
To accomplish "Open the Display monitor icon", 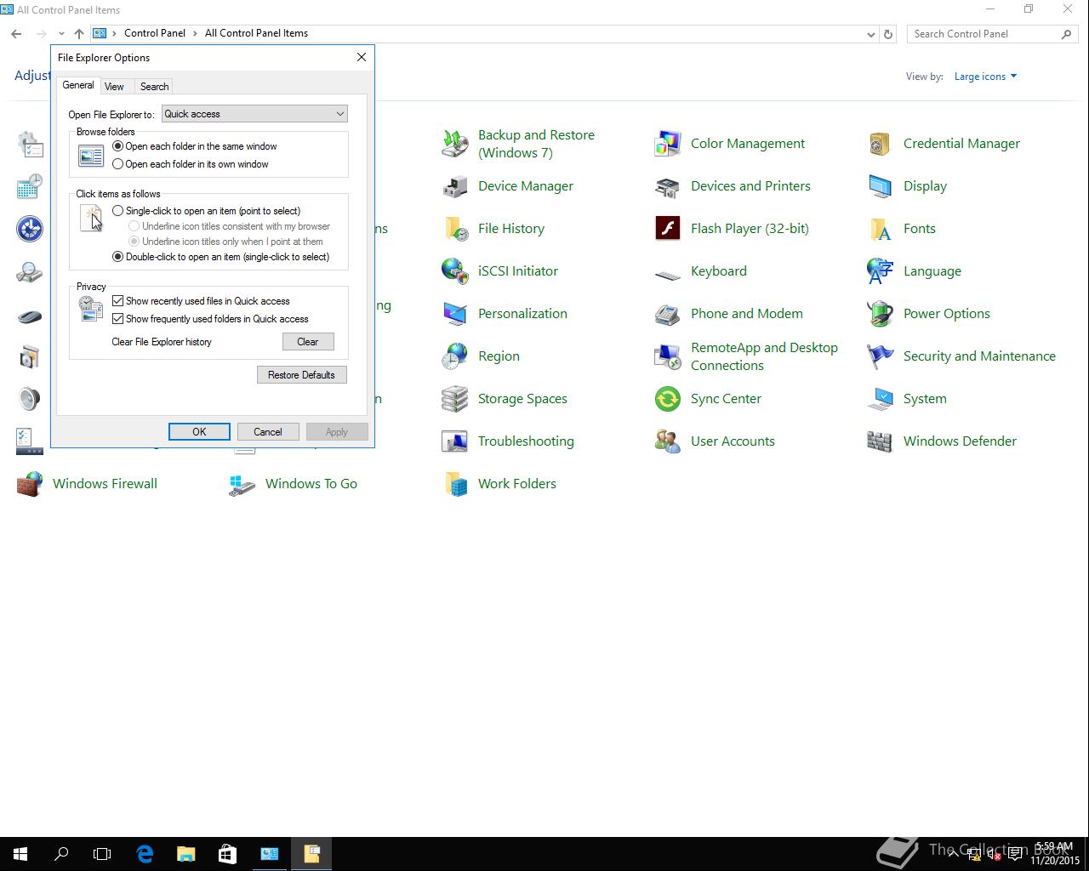I will 881,186.
